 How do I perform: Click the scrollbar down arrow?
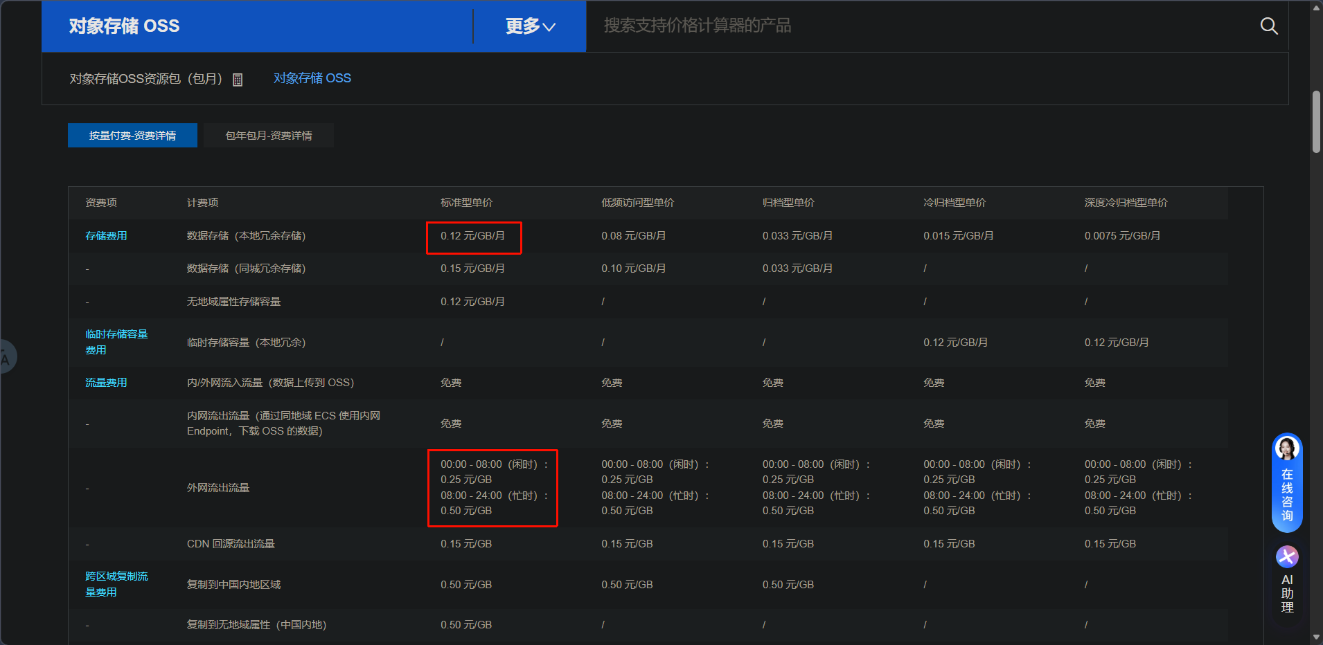tap(1316, 637)
